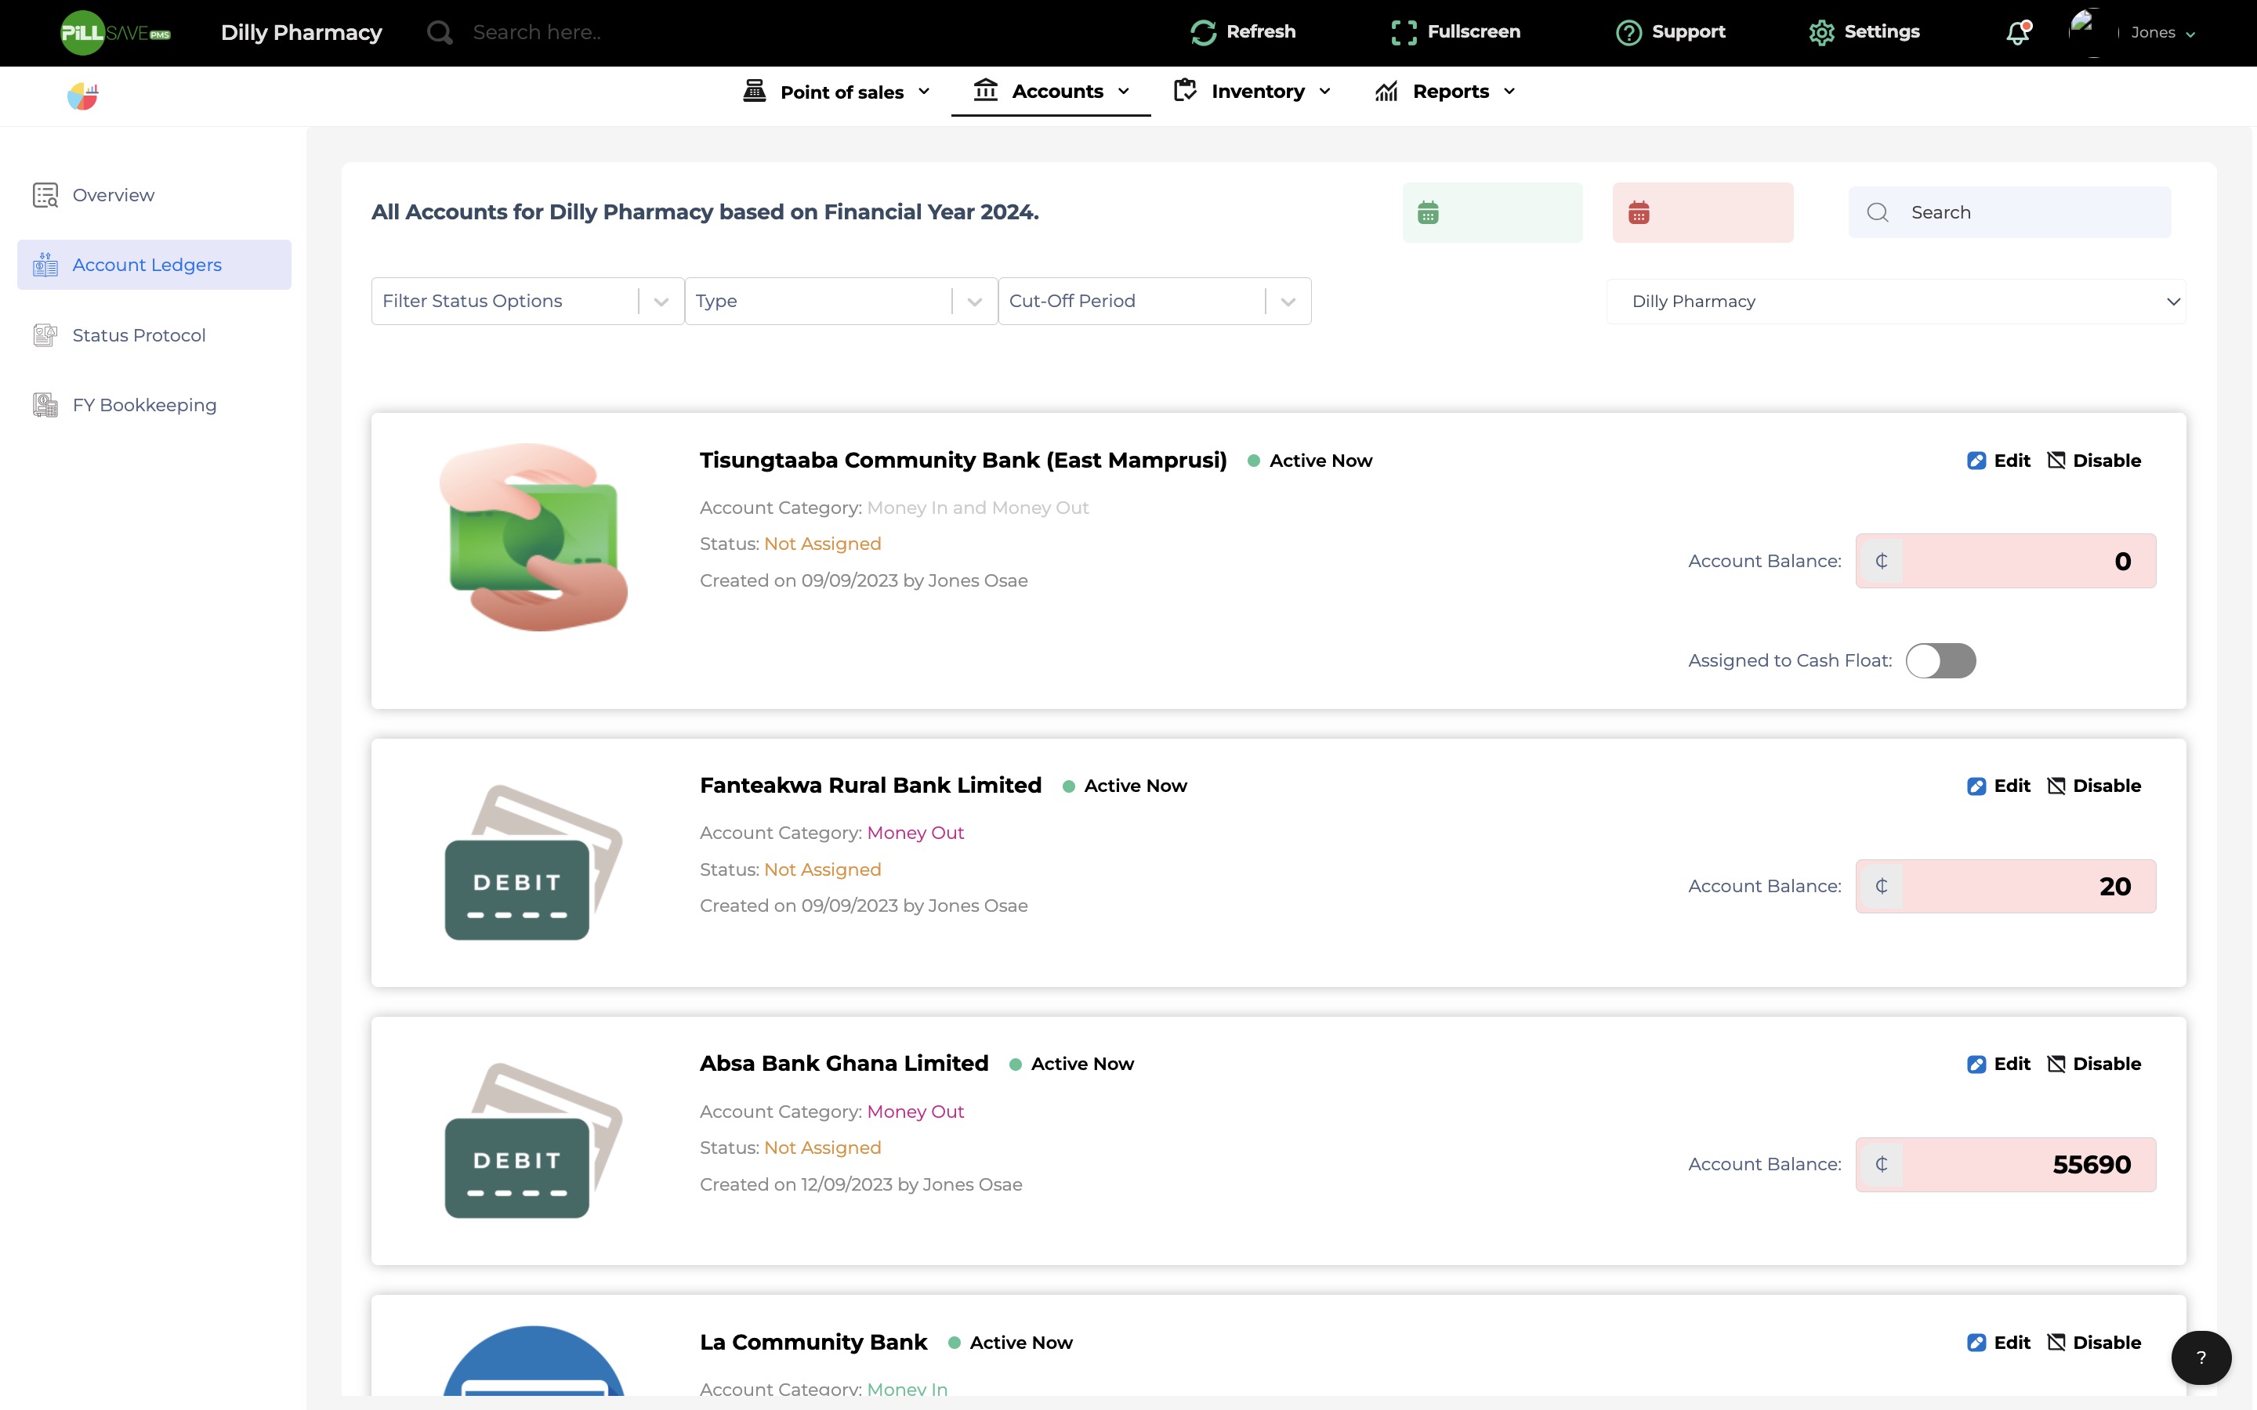Click 'Tisungtaaba Community Bank (East Mamprusi)' title
This screenshot has width=2257, height=1410.
[963, 461]
